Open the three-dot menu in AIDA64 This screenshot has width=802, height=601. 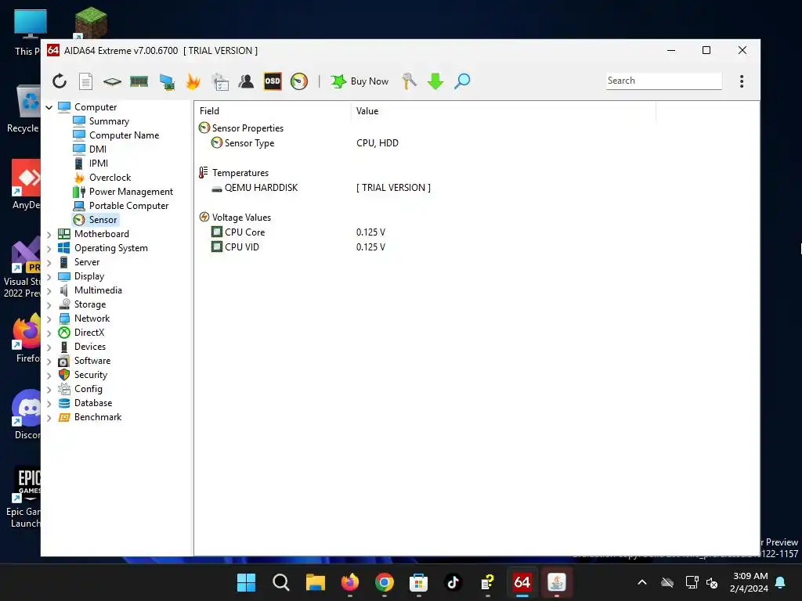[742, 81]
